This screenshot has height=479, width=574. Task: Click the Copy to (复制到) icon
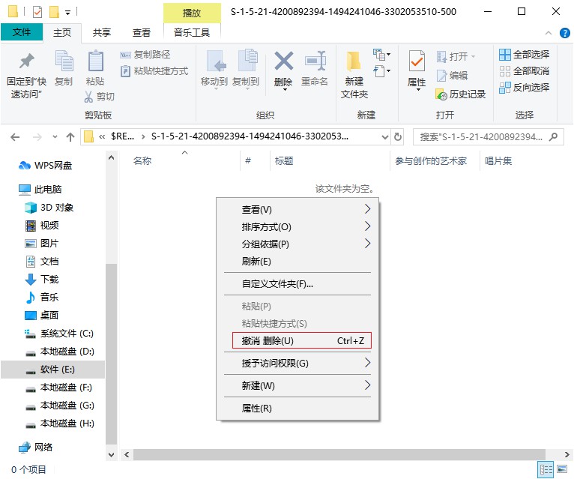247,60
